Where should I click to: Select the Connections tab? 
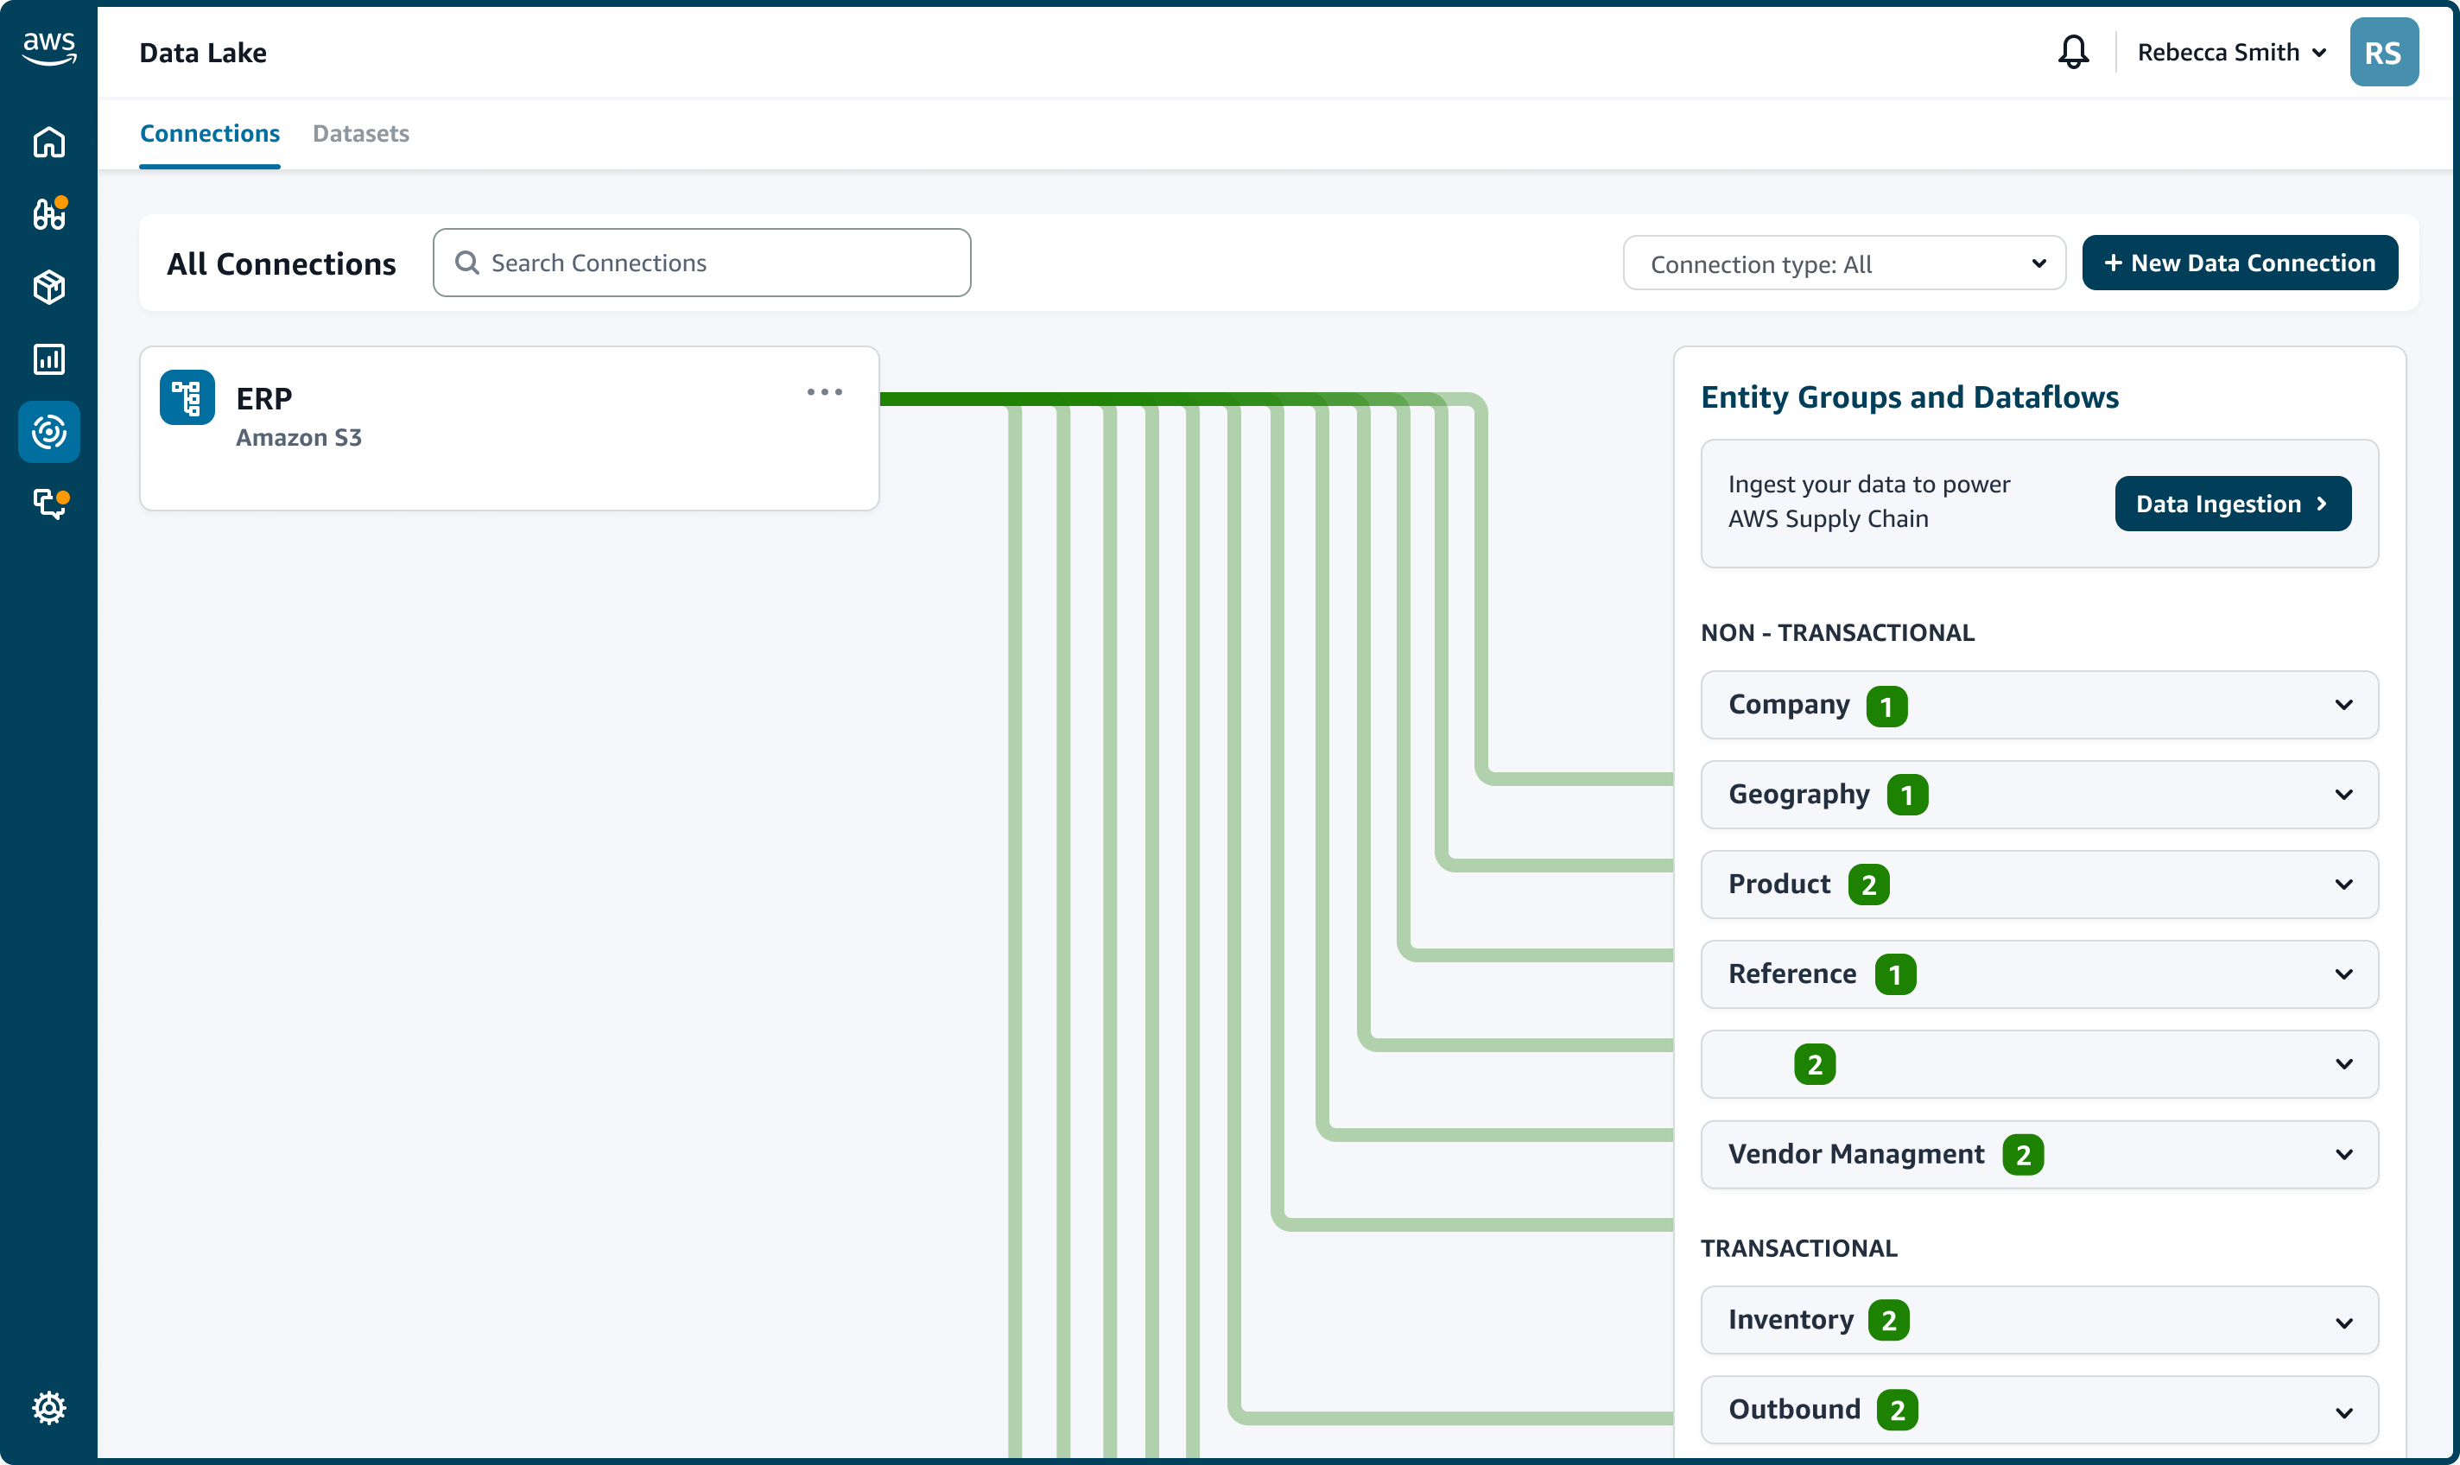tap(209, 132)
